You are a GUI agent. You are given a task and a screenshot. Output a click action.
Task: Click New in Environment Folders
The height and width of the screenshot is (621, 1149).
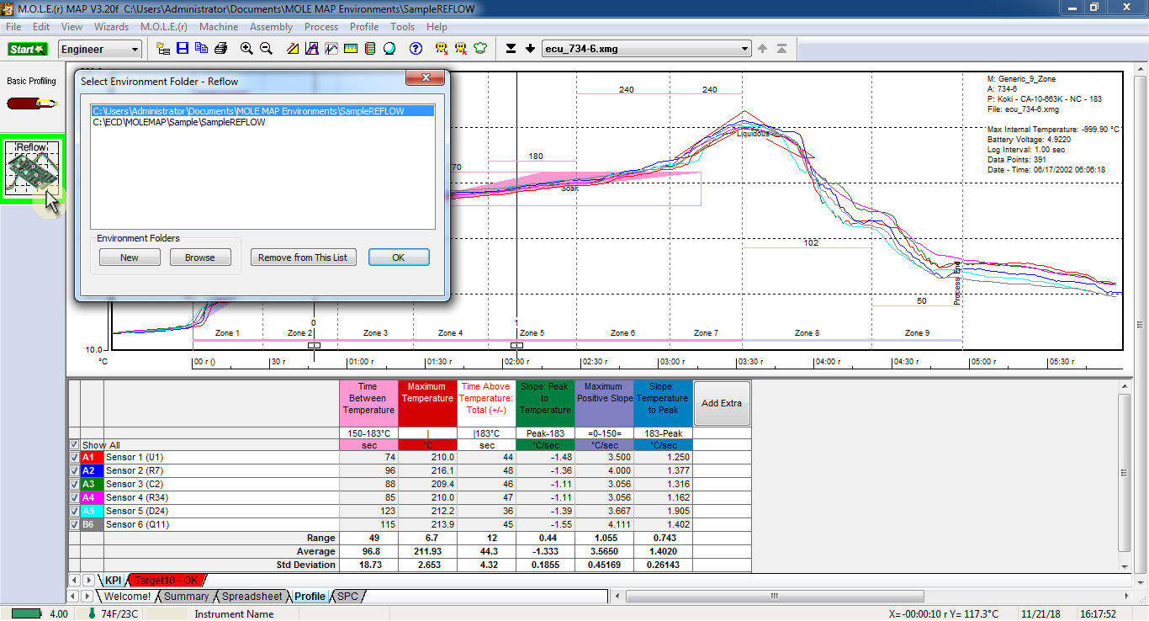130,257
